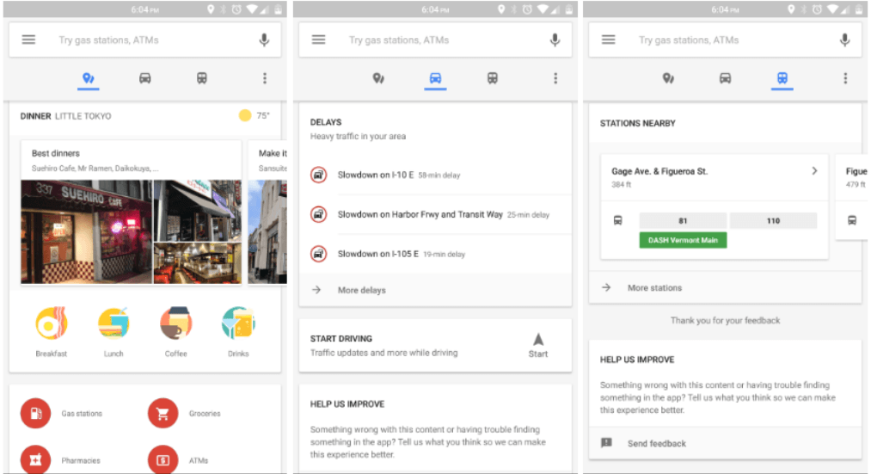This screenshot has height=474, width=871.
Task: Tap the bus route 110 chip
Action: (773, 221)
